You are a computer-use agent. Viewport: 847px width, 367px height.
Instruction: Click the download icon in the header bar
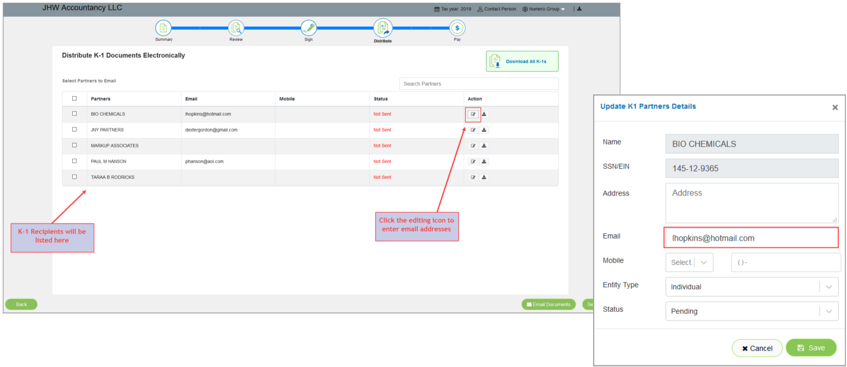click(579, 9)
